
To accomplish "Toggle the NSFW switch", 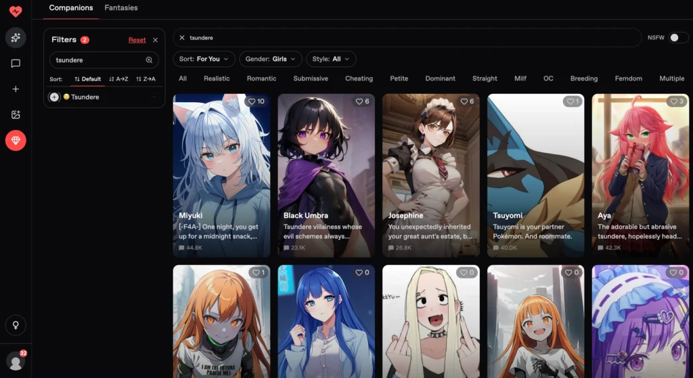I will tap(678, 38).
